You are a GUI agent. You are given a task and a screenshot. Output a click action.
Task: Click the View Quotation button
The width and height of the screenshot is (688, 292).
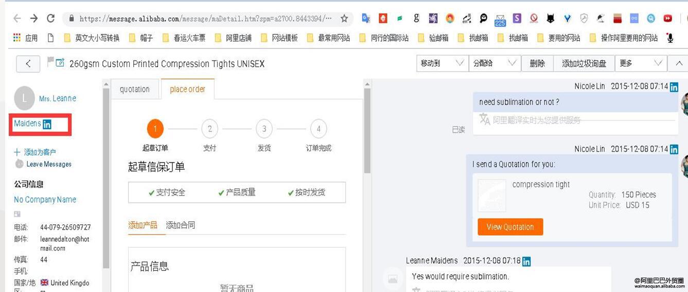tap(510, 227)
